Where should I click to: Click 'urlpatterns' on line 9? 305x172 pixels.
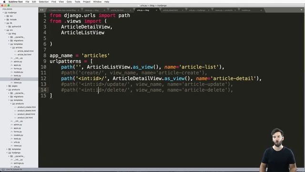pos(65,61)
